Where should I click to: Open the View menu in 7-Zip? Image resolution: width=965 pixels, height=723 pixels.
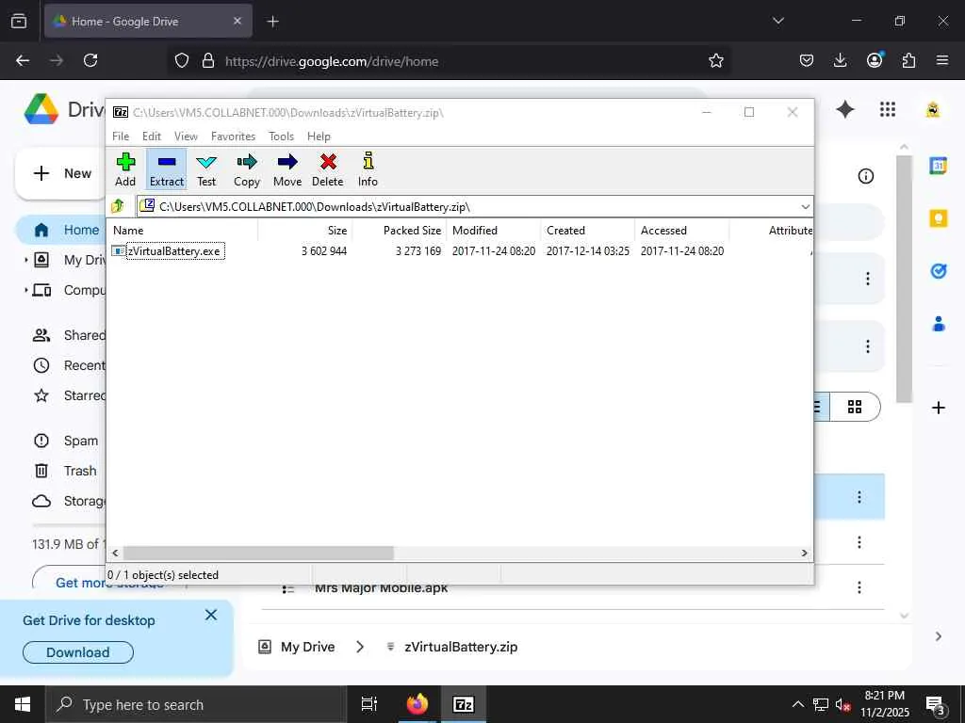click(186, 137)
